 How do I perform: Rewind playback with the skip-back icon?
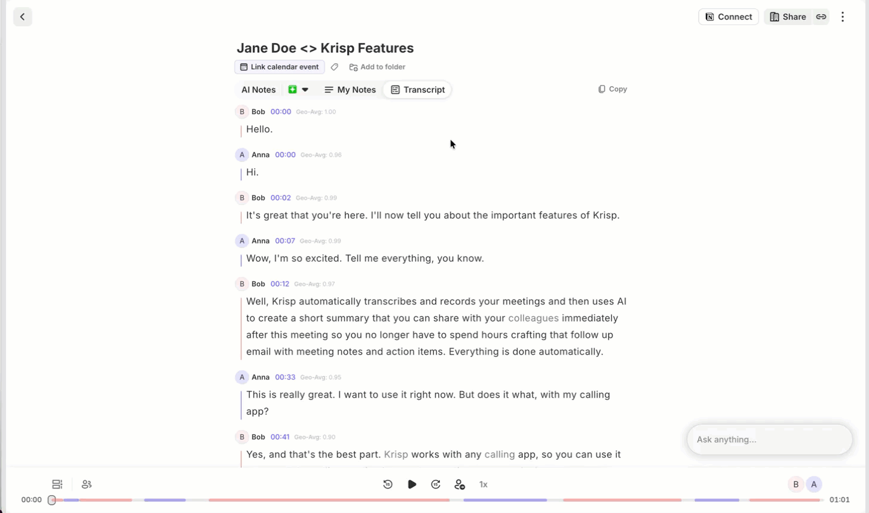[388, 484]
